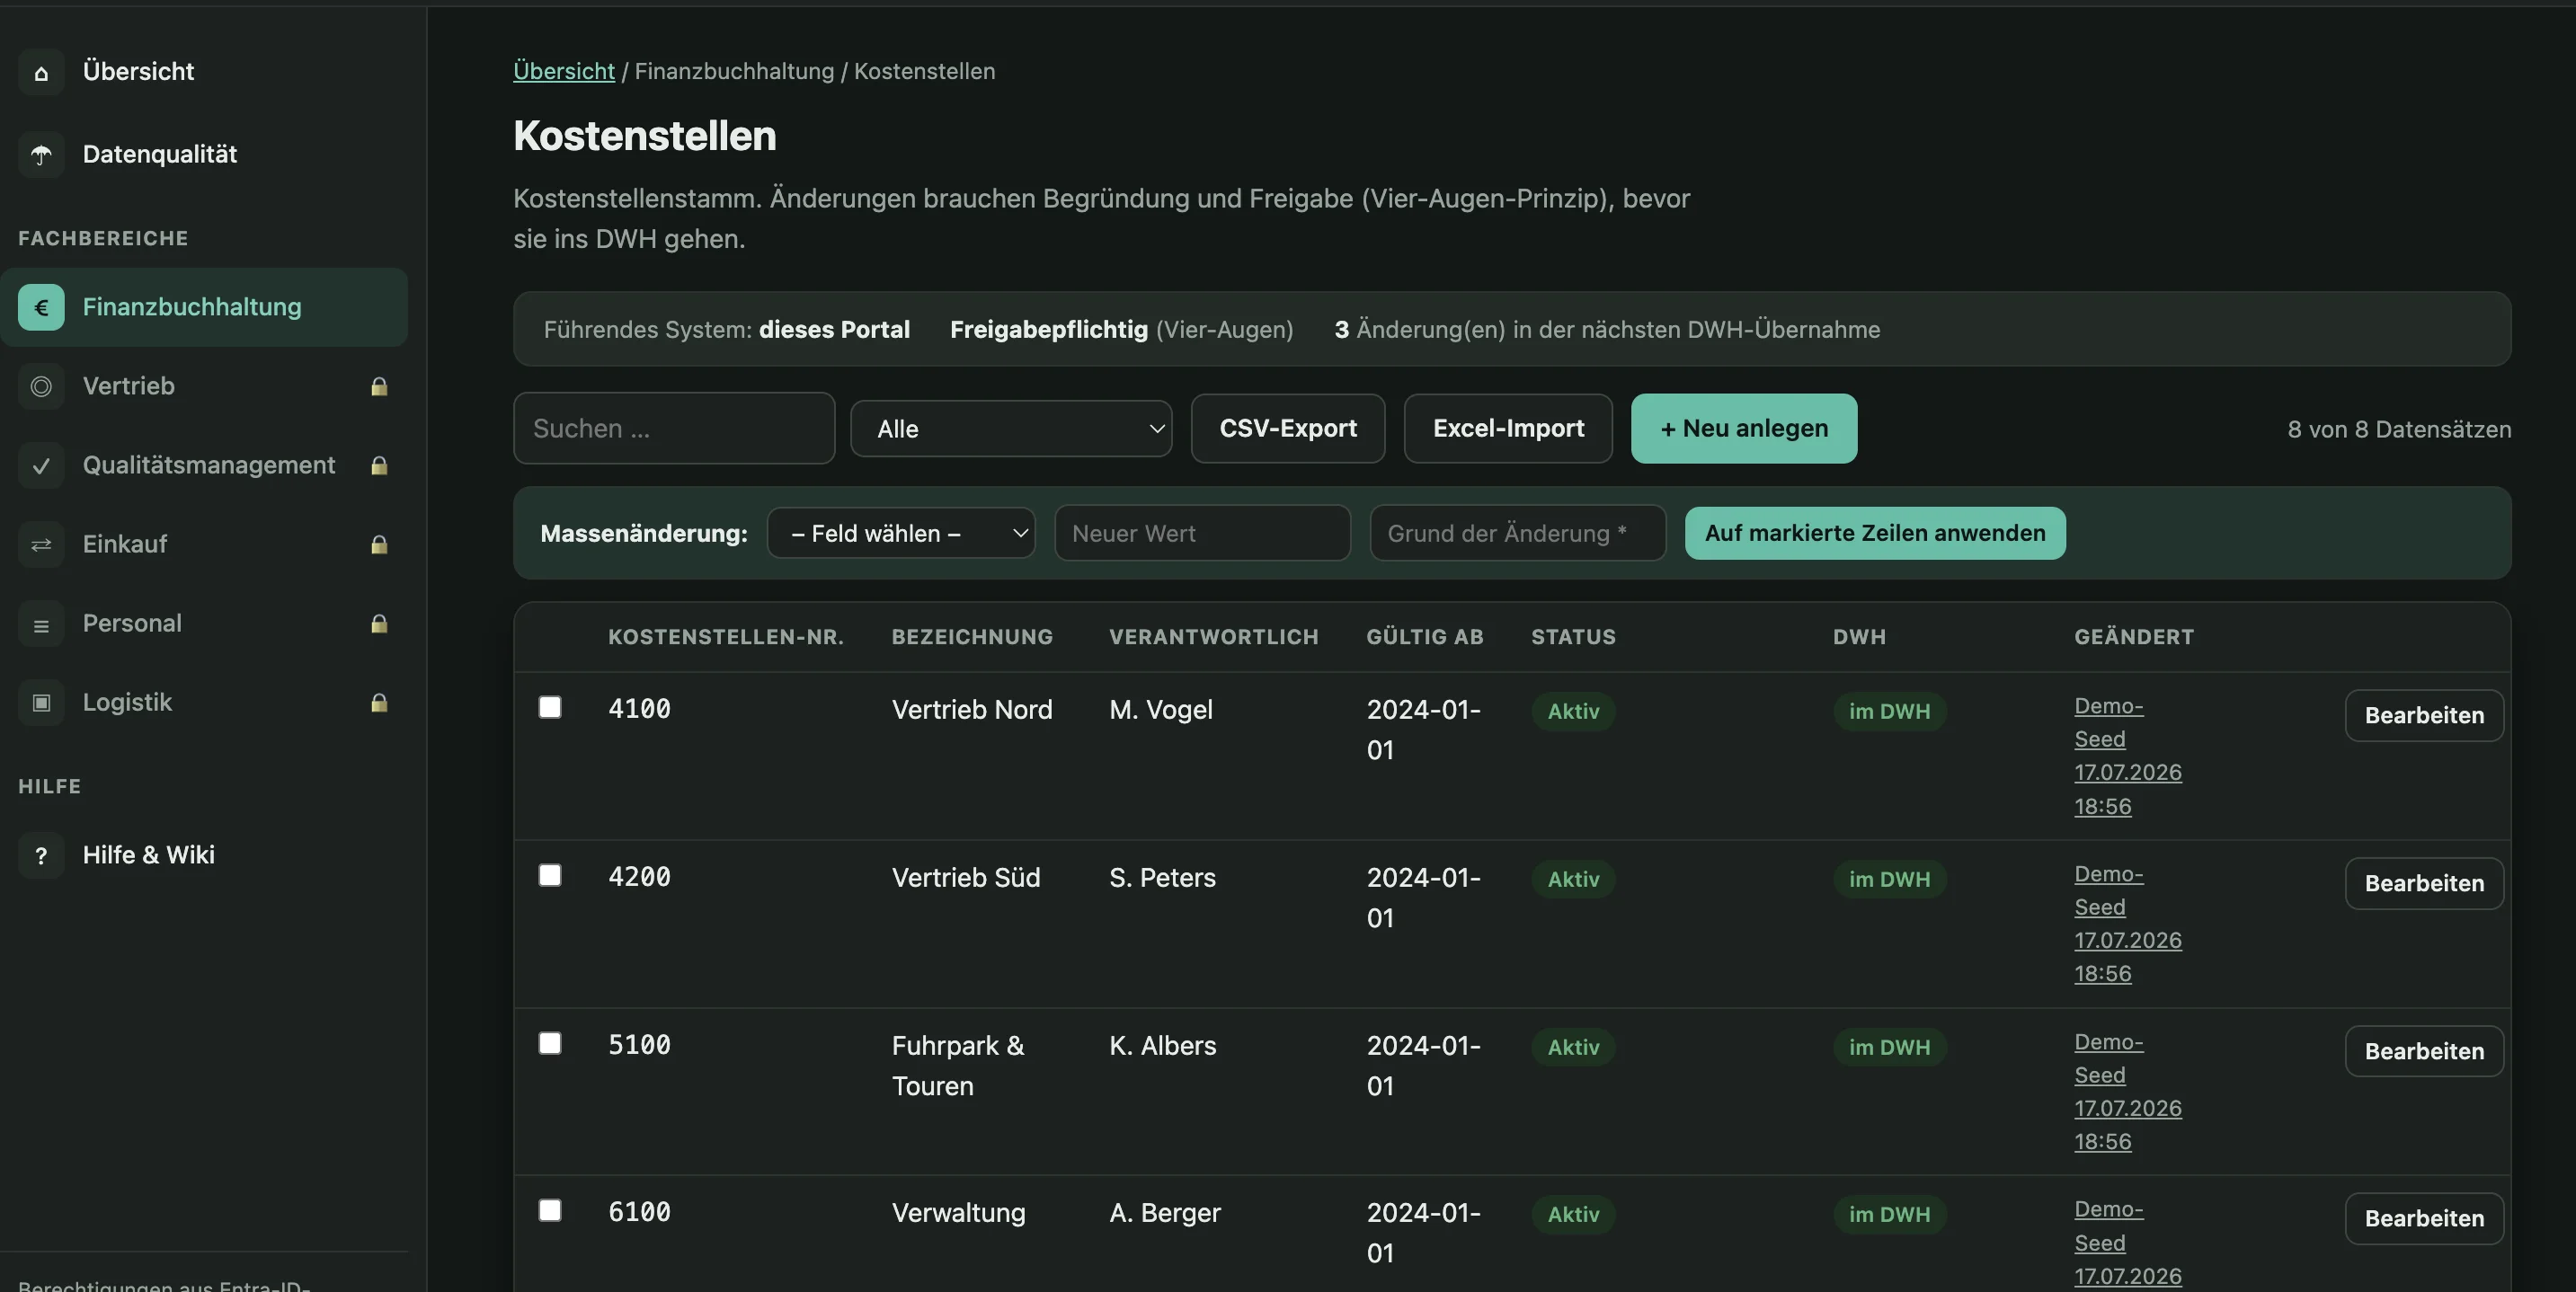
Task: Mark the checkbox for 6100 Verwaltung
Action: [x=550, y=1210]
